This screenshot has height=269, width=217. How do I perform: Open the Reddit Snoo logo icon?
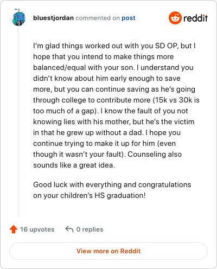tap(175, 18)
